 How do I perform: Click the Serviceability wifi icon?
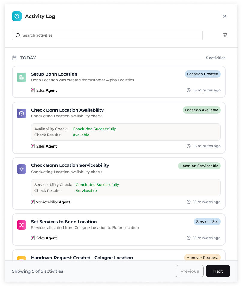click(22, 169)
